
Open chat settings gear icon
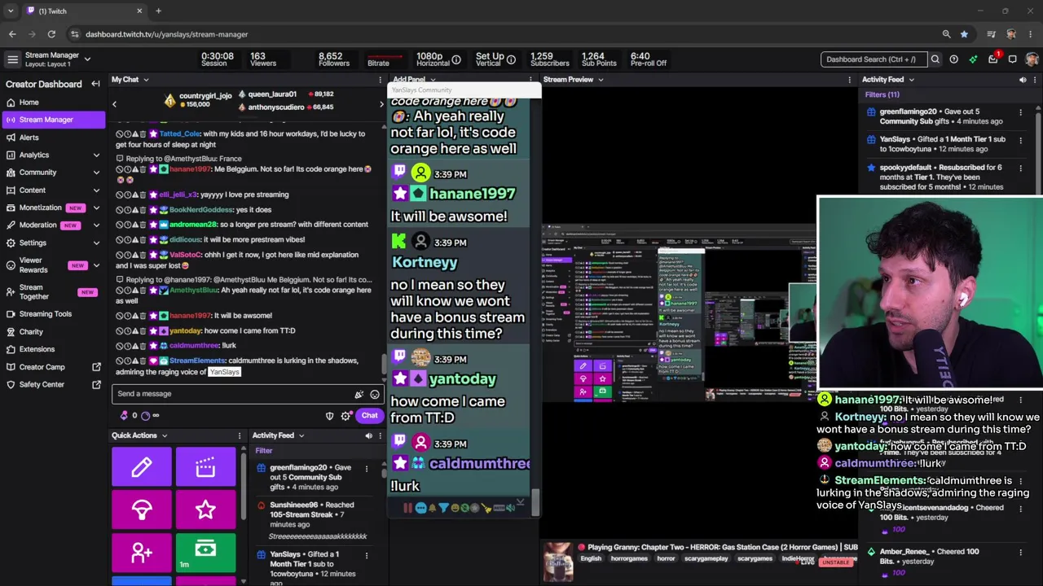tap(346, 416)
